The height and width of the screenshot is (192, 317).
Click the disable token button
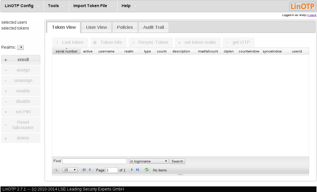[21, 101]
